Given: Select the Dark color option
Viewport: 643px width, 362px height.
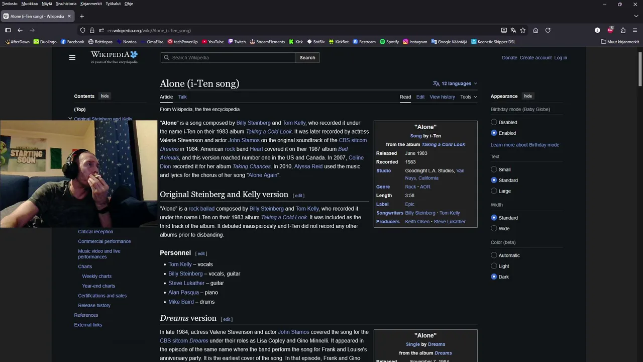Looking at the screenshot, I should click(494, 277).
